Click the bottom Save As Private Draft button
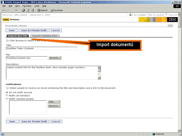 coord(34,121)
